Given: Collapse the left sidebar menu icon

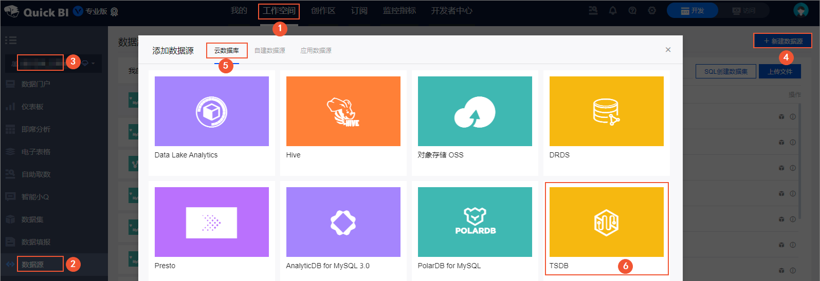Looking at the screenshot, I should pyautogui.click(x=11, y=40).
